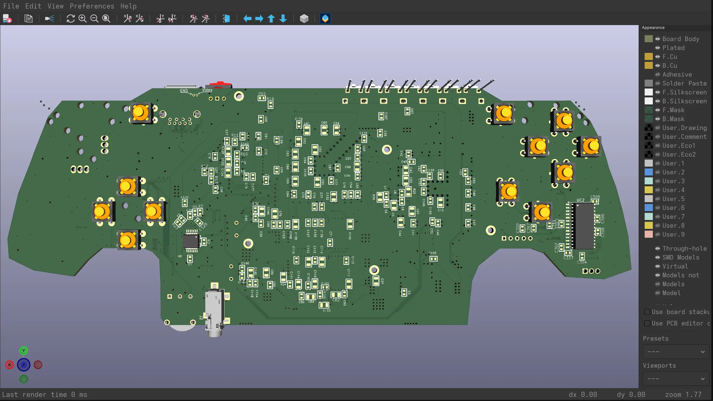Click the Appearance panel title

click(653, 28)
